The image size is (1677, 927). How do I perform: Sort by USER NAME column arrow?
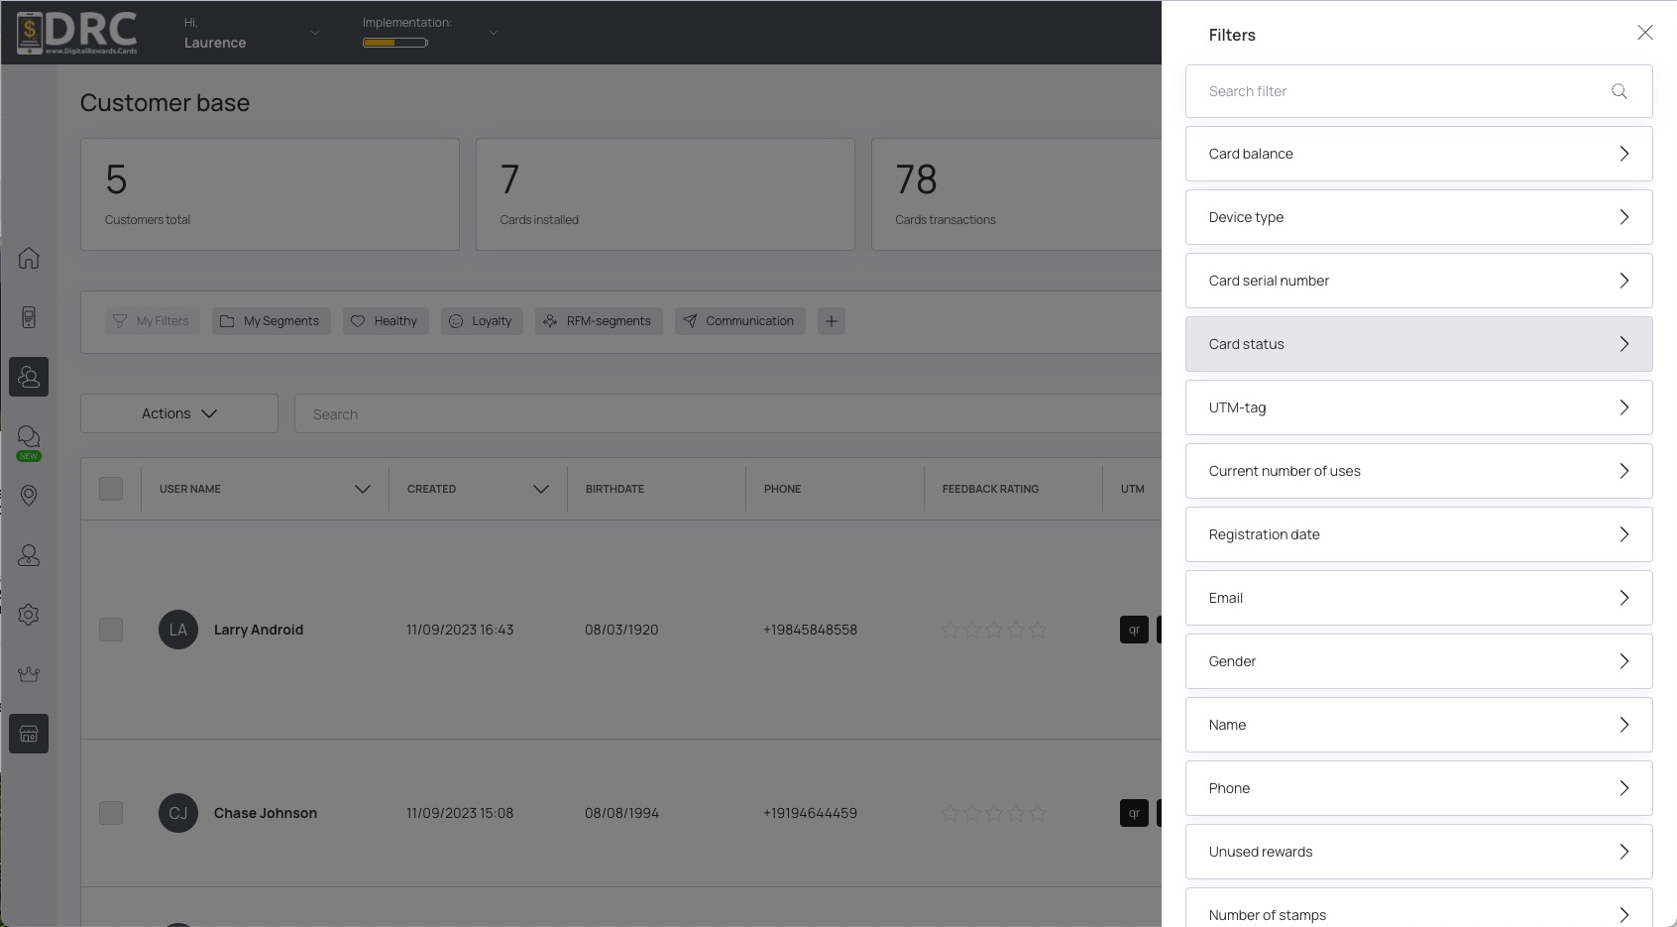[363, 489]
